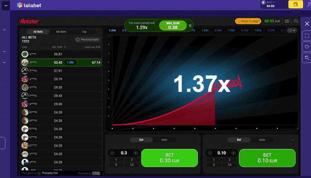Screen dimensions: 311x178
Task: Choose quick amount 5 in right bet panel
Action: [x=214, y=165]
